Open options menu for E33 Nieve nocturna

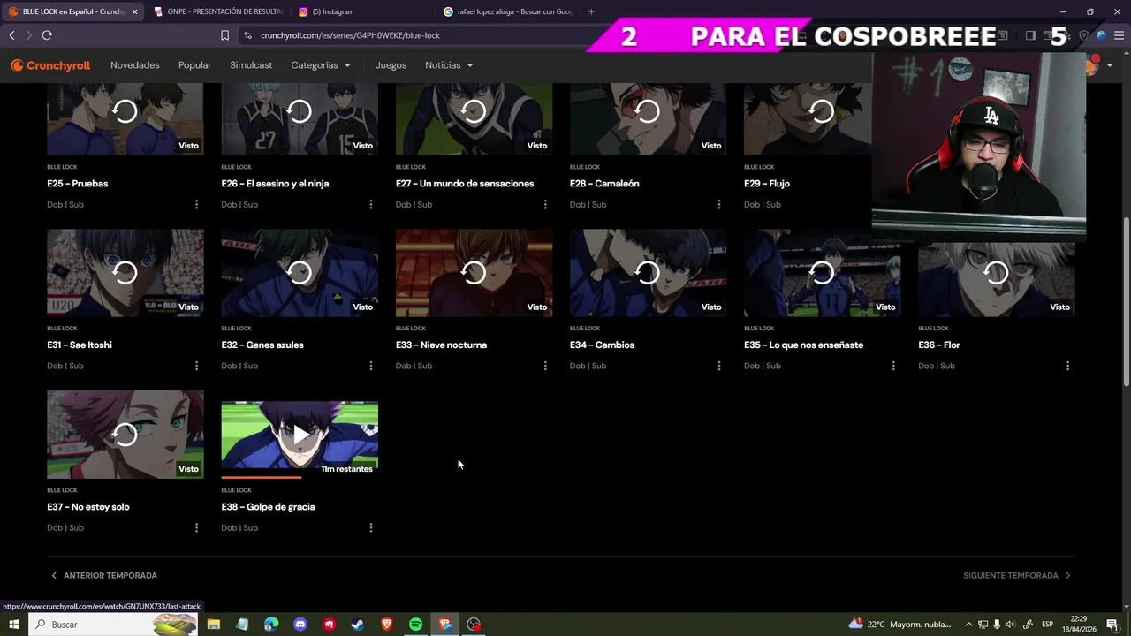[x=544, y=366]
